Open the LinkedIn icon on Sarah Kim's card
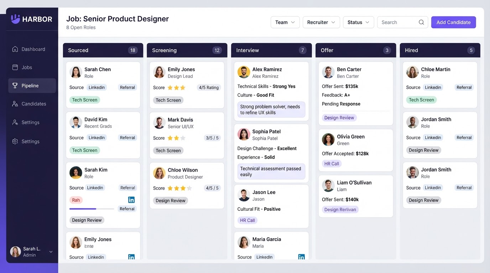This screenshot has width=490, height=273. pos(131,200)
